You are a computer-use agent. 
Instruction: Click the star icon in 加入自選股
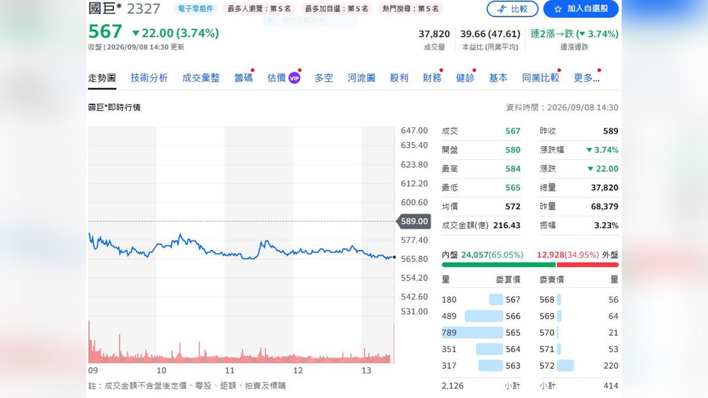click(x=558, y=9)
